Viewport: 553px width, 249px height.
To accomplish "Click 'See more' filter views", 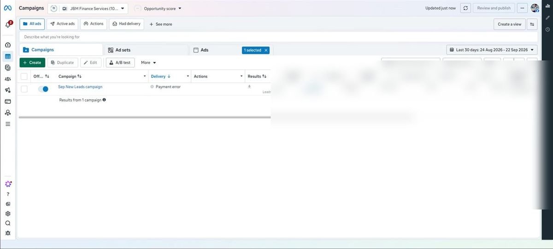I will (x=161, y=24).
